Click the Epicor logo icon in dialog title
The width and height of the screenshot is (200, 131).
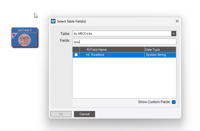(x=53, y=21)
